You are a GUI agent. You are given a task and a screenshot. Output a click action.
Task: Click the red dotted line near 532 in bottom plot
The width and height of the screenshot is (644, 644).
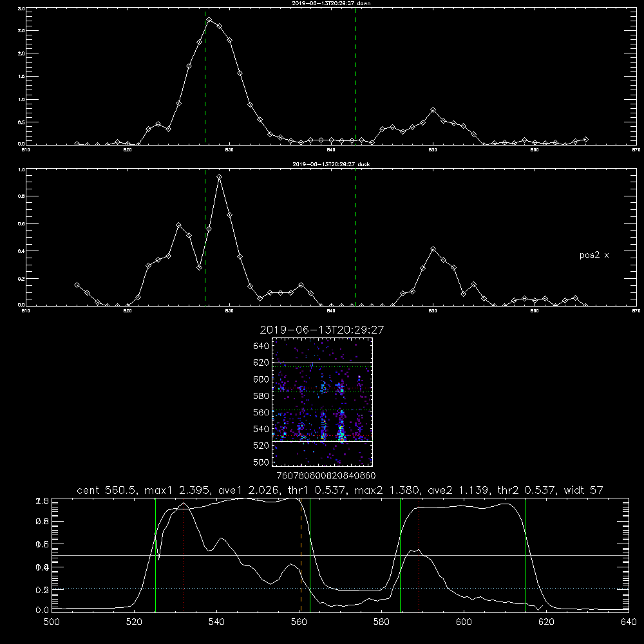(x=184, y=555)
